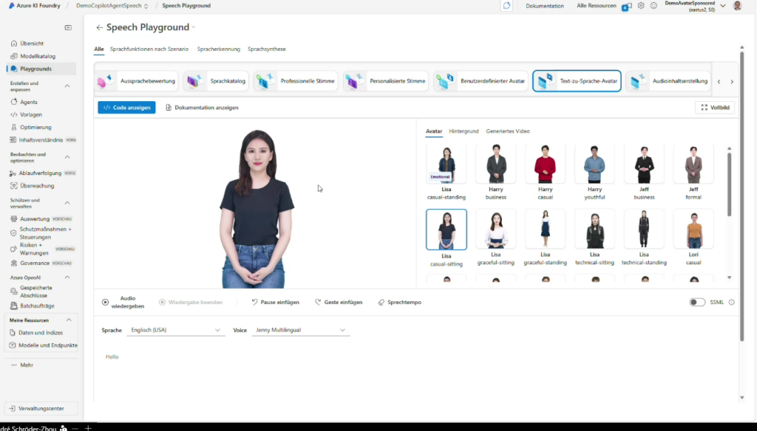
Task: Click the Code anzeigen button
Action: [x=126, y=108]
